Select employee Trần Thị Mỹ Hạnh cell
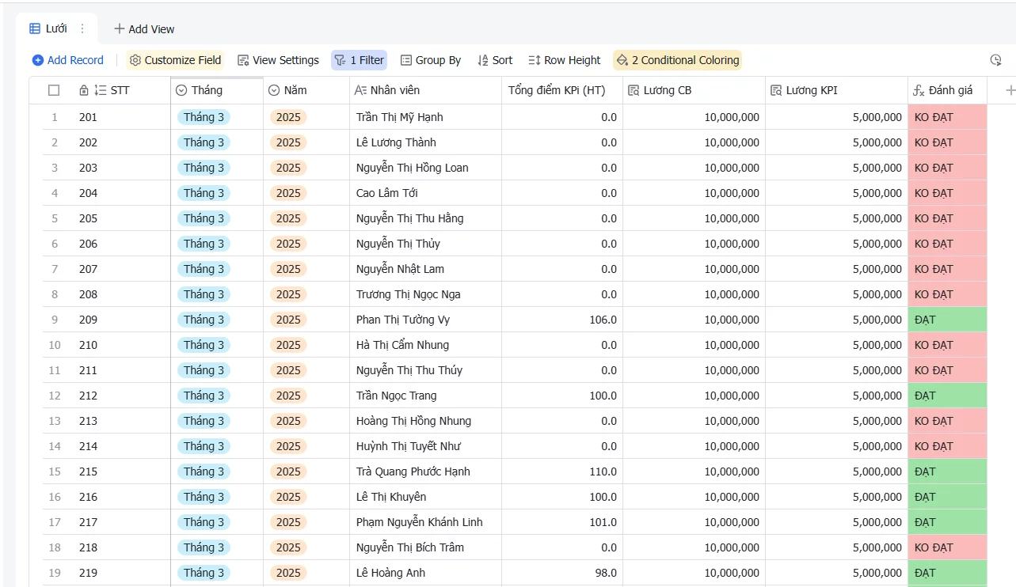 click(x=425, y=117)
